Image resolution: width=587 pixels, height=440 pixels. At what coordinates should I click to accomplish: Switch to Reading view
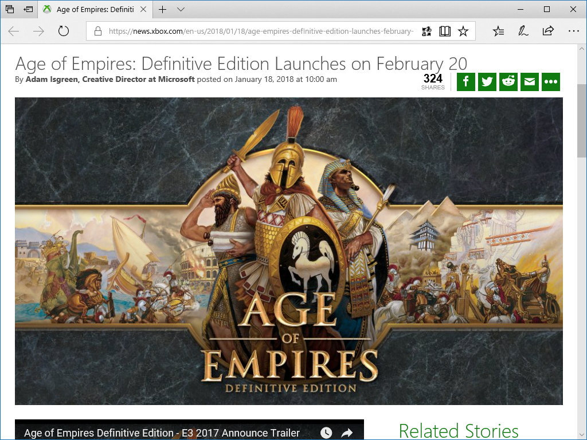(x=445, y=31)
